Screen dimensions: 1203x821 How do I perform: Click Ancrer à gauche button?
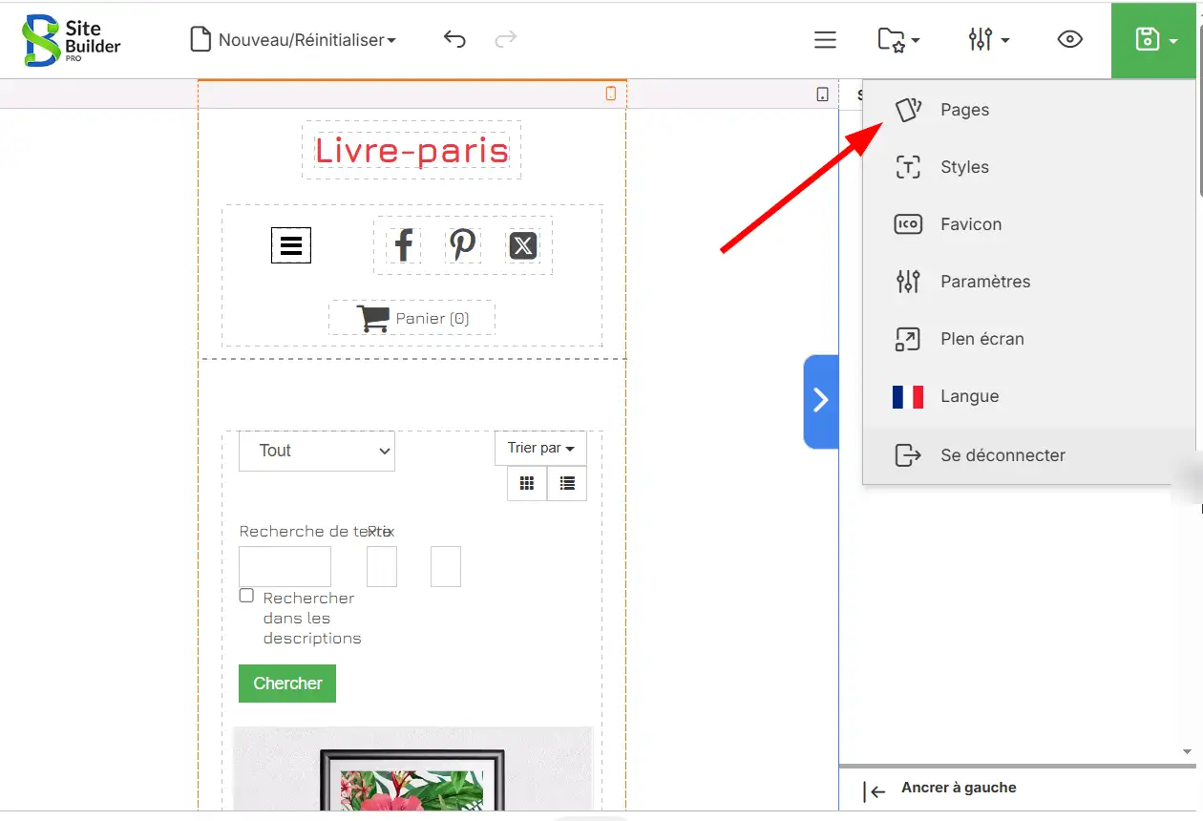[x=940, y=789]
